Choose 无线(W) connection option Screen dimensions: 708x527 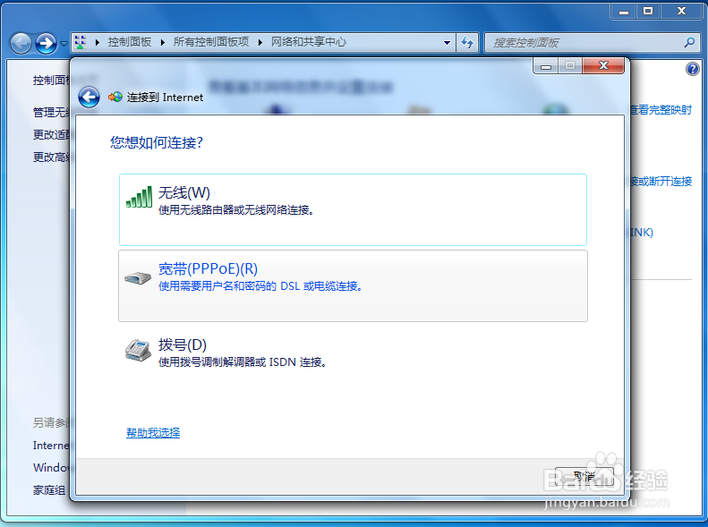[353, 209]
